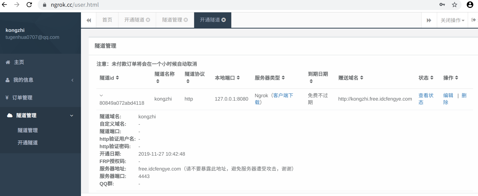Click the kongzhi username in sidebar
Screen dimensions: 478x196
15,30
